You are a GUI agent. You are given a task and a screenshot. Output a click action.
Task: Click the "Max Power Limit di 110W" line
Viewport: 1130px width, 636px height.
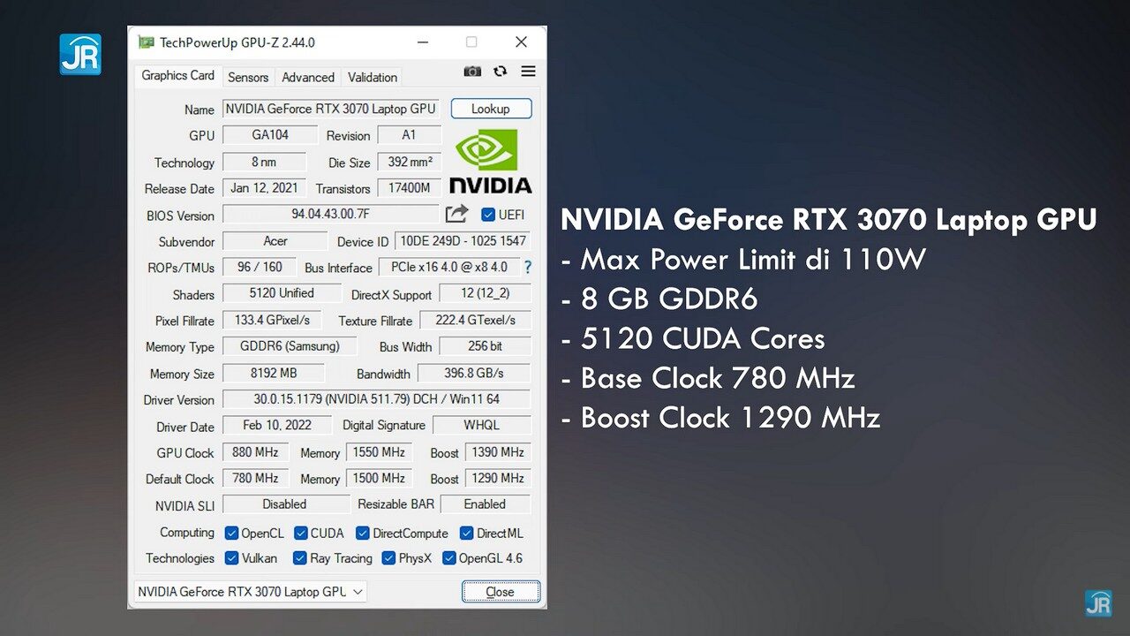[x=742, y=260]
